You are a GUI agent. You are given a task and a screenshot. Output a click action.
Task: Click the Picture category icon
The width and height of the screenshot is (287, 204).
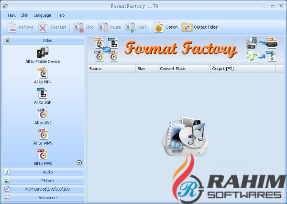click(7, 181)
